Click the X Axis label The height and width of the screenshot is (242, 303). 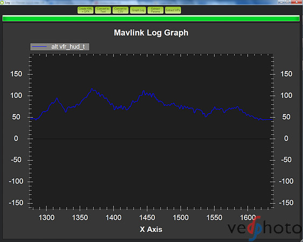click(151, 230)
